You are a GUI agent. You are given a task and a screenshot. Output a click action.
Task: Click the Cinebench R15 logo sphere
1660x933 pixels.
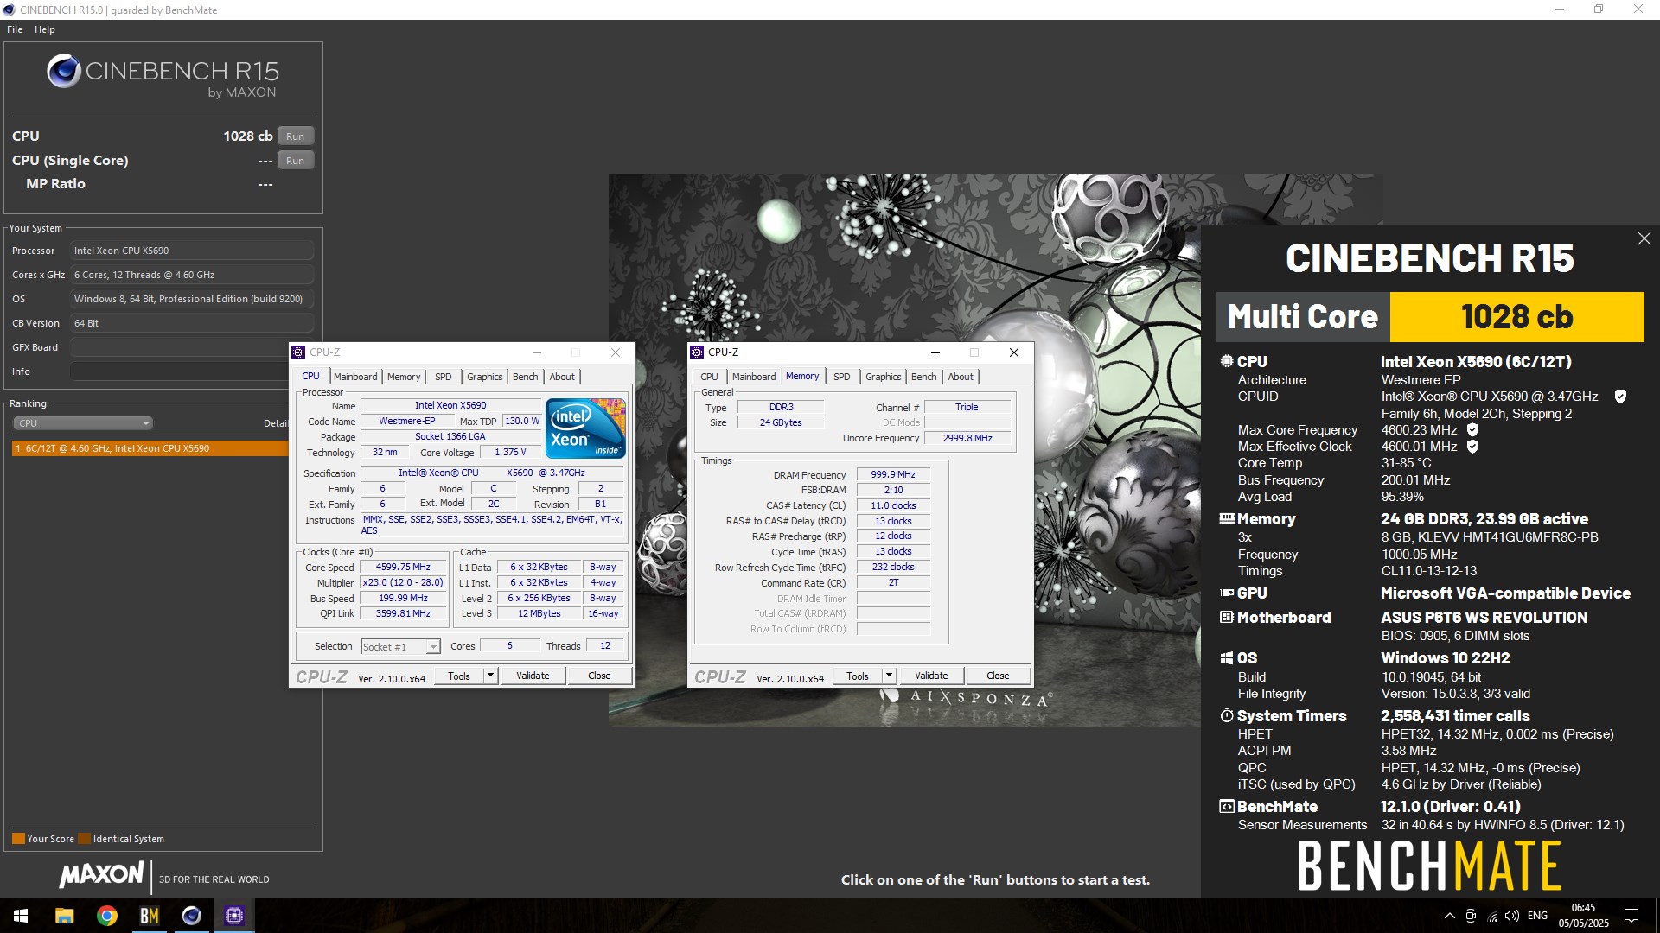click(64, 71)
